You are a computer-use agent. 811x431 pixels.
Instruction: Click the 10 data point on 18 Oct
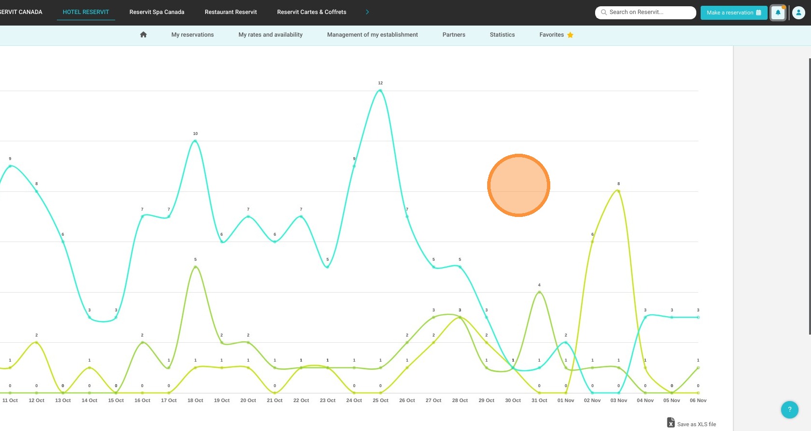tap(195, 141)
